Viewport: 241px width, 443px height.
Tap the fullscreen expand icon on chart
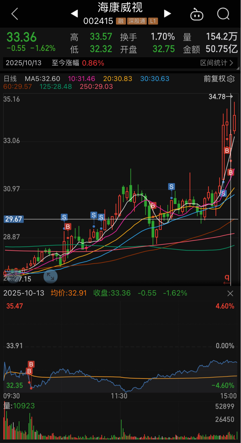click(x=50, y=276)
